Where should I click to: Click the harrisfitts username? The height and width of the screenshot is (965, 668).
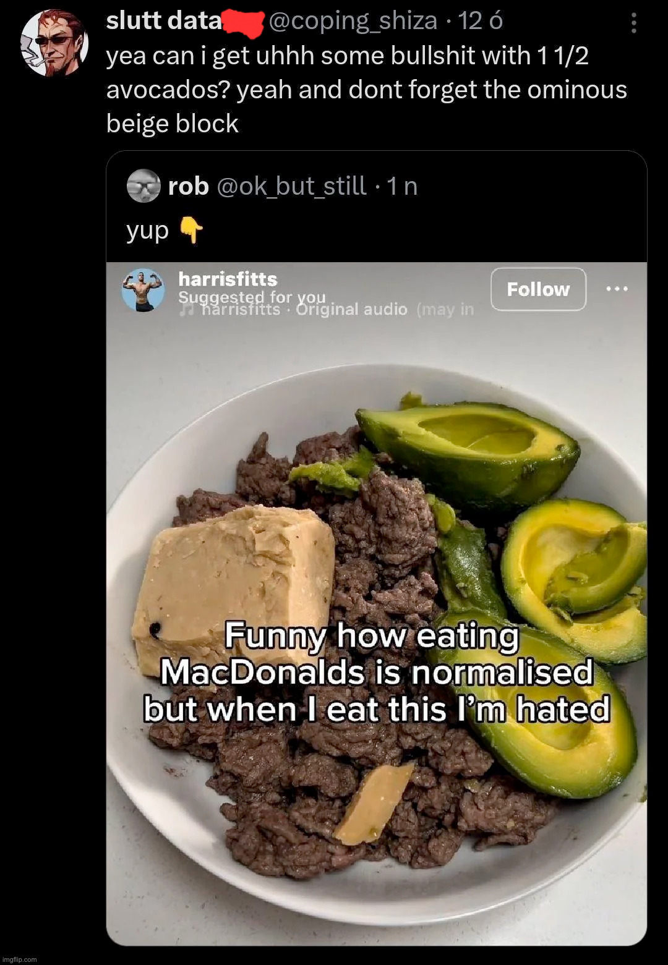tap(228, 279)
